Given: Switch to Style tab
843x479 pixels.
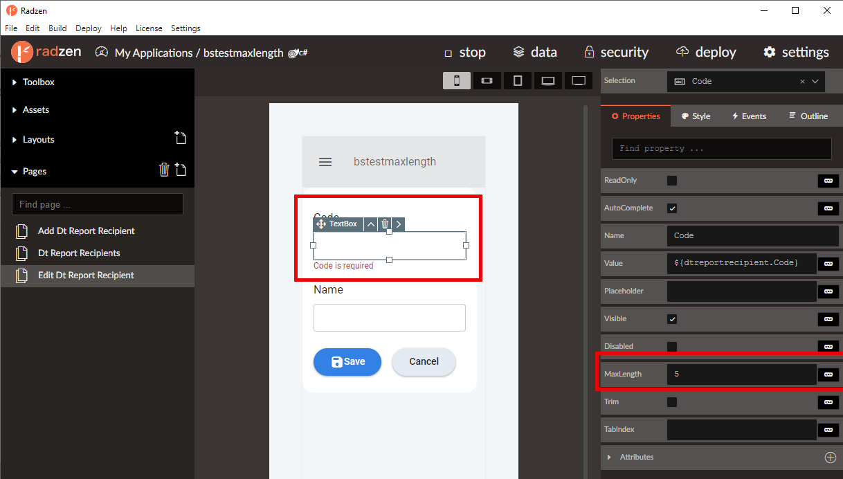Looking at the screenshot, I should [696, 116].
